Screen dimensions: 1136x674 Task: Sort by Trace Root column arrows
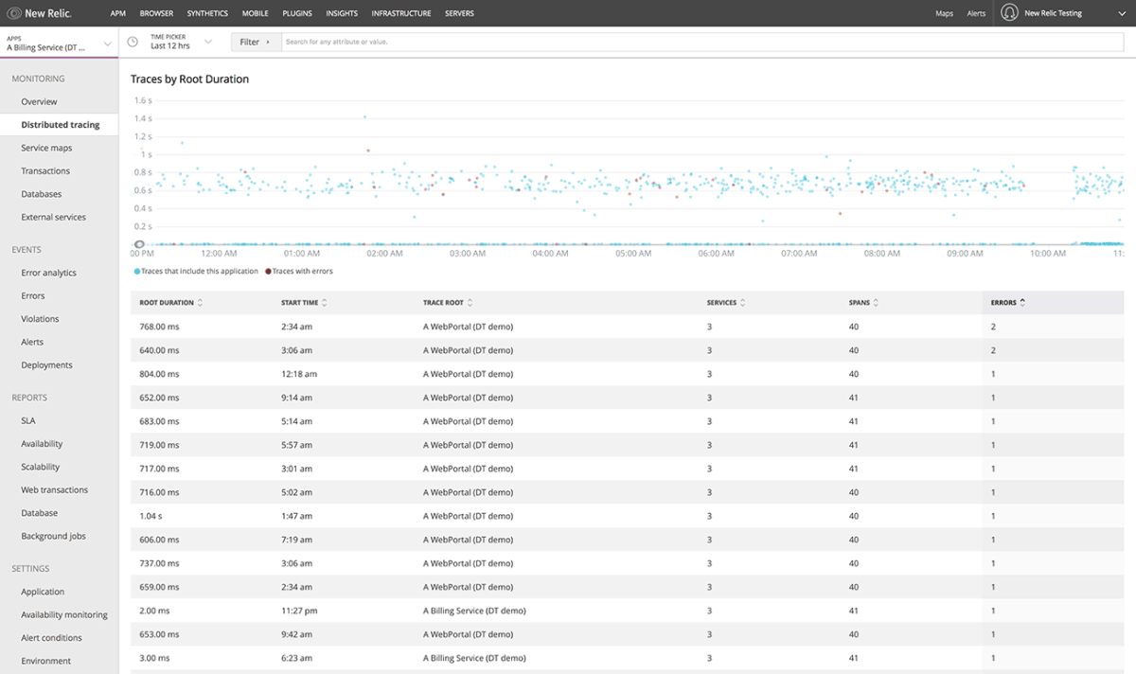(x=470, y=303)
